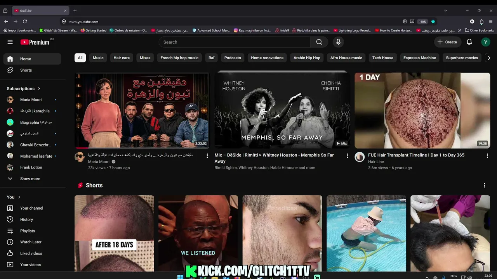This screenshot has height=279, width=497.
Task: List all tabs with the dropdown arrow
Action: (x=445, y=11)
